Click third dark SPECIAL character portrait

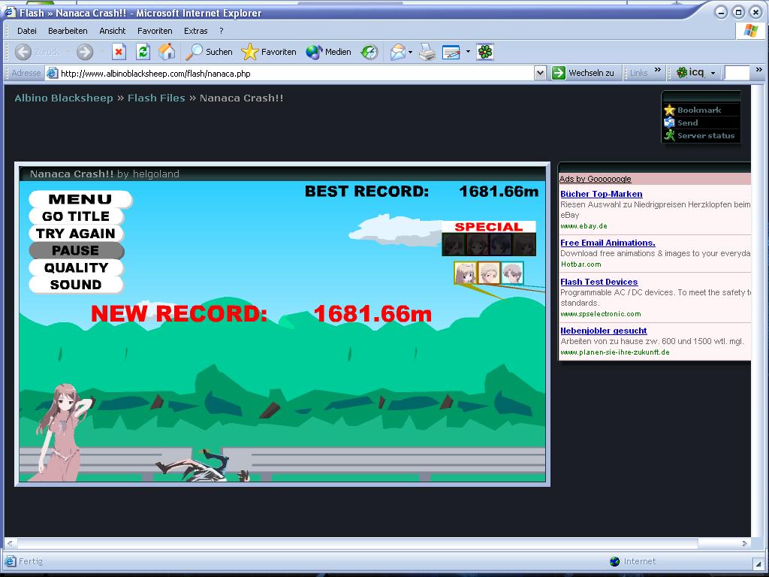[501, 244]
